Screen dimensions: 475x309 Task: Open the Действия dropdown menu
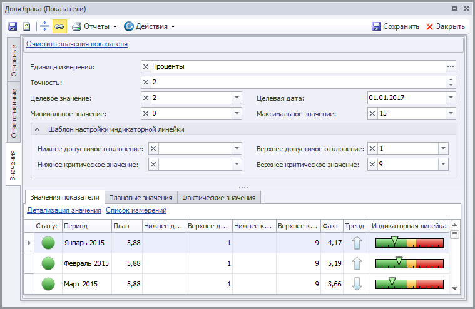point(150,26)
